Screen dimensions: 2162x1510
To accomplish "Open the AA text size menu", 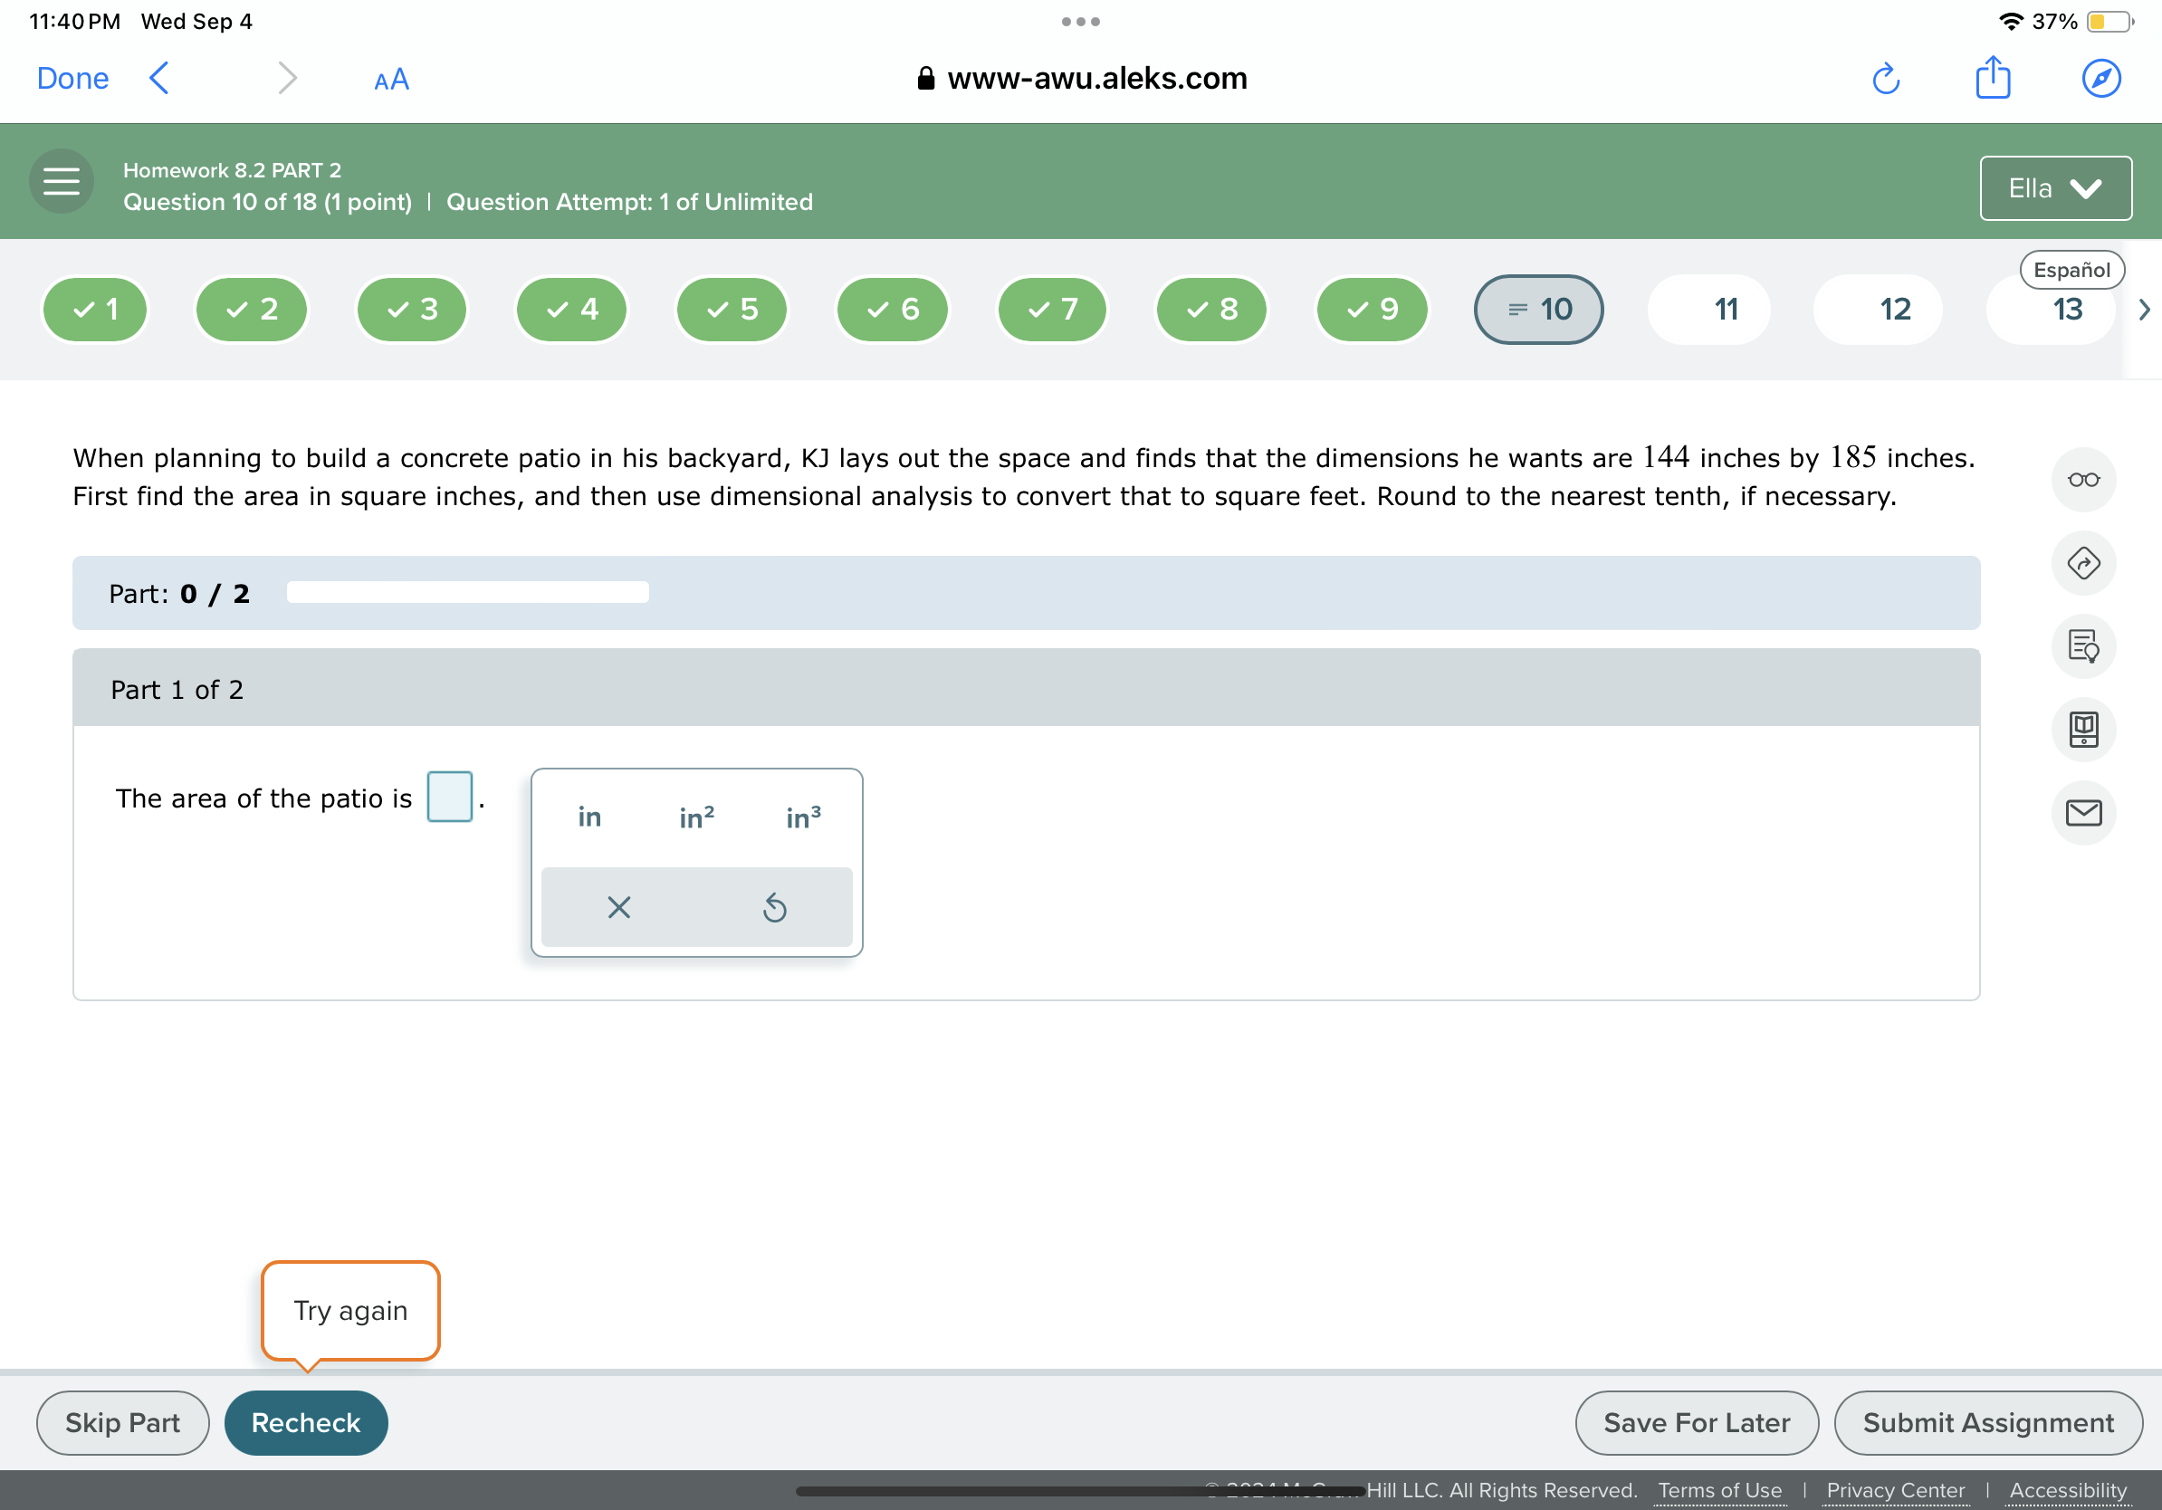I will point(391,79).
